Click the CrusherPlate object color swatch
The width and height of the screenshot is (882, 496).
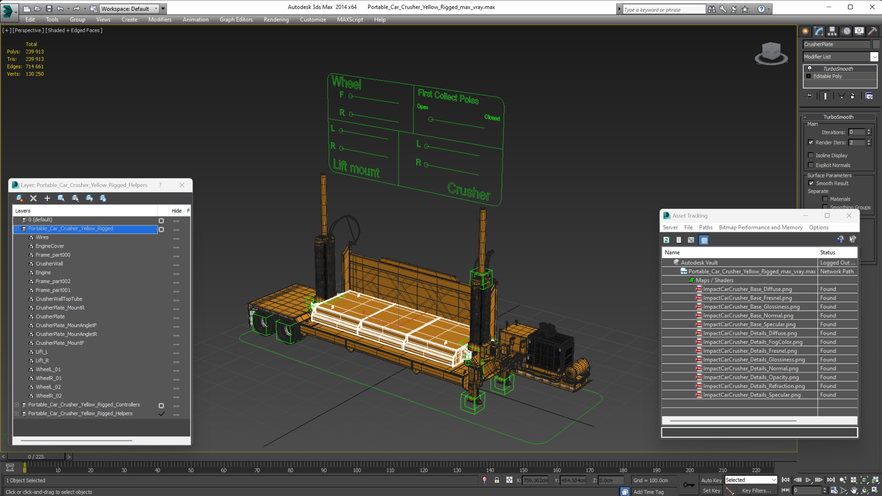click(876, 44)
